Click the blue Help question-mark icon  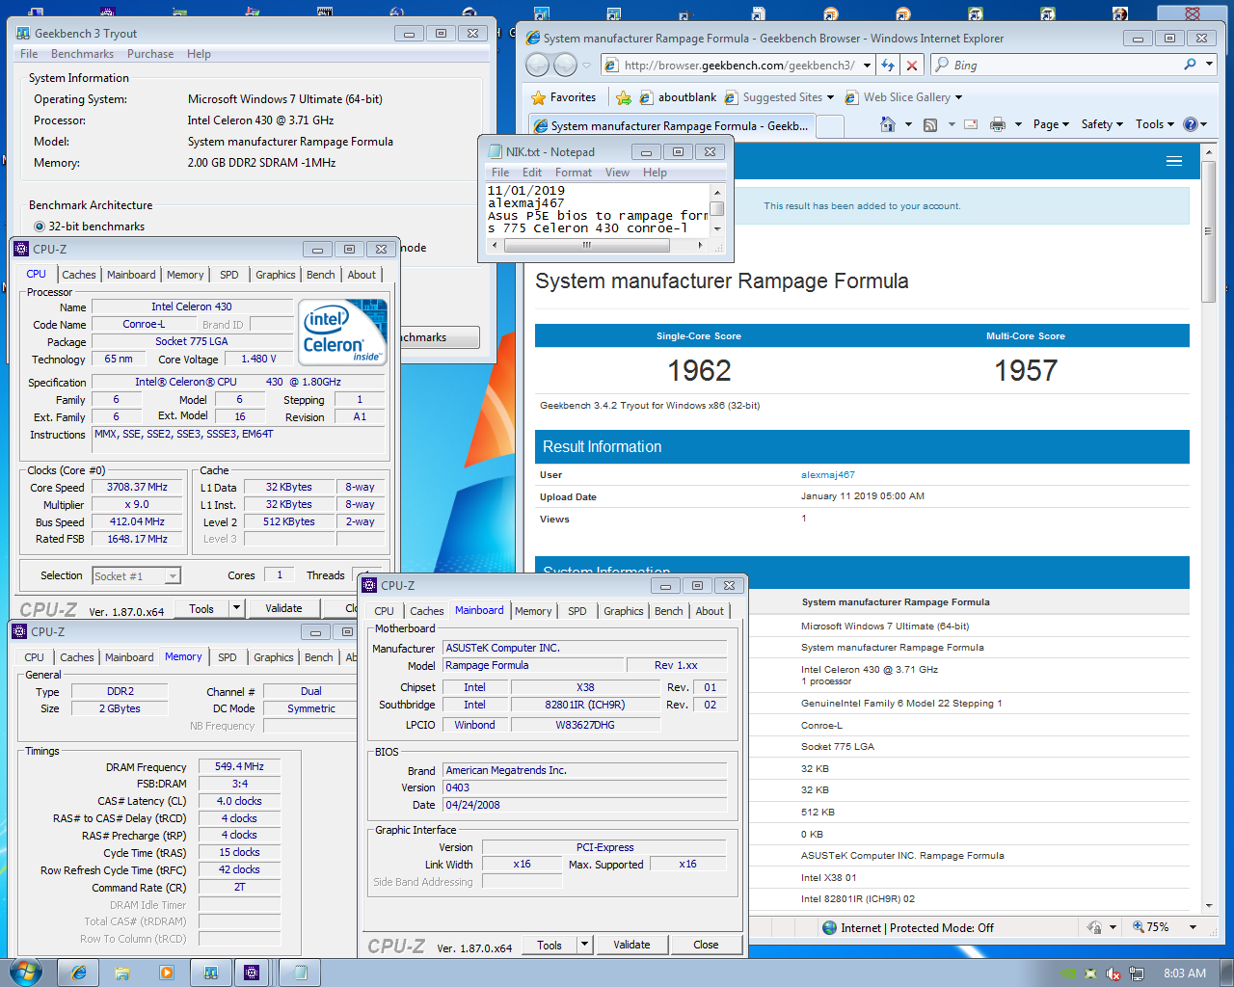click(x=1190, y=124)
